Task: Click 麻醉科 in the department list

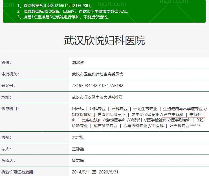Action: pos(136,120)
